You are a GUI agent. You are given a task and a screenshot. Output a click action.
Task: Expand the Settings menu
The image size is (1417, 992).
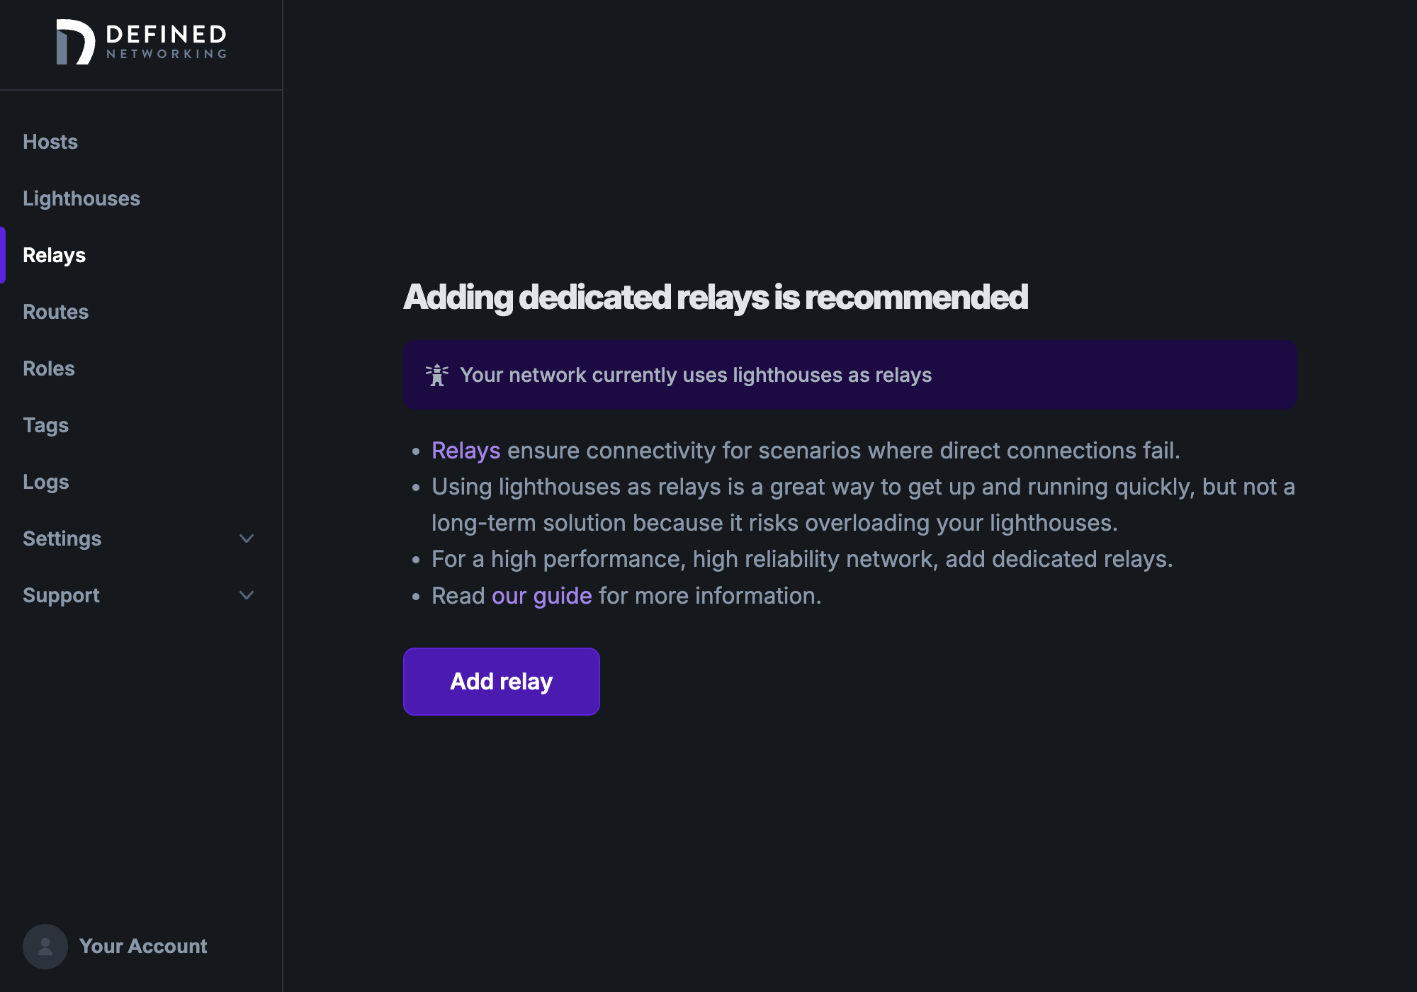tap(62, 539)
